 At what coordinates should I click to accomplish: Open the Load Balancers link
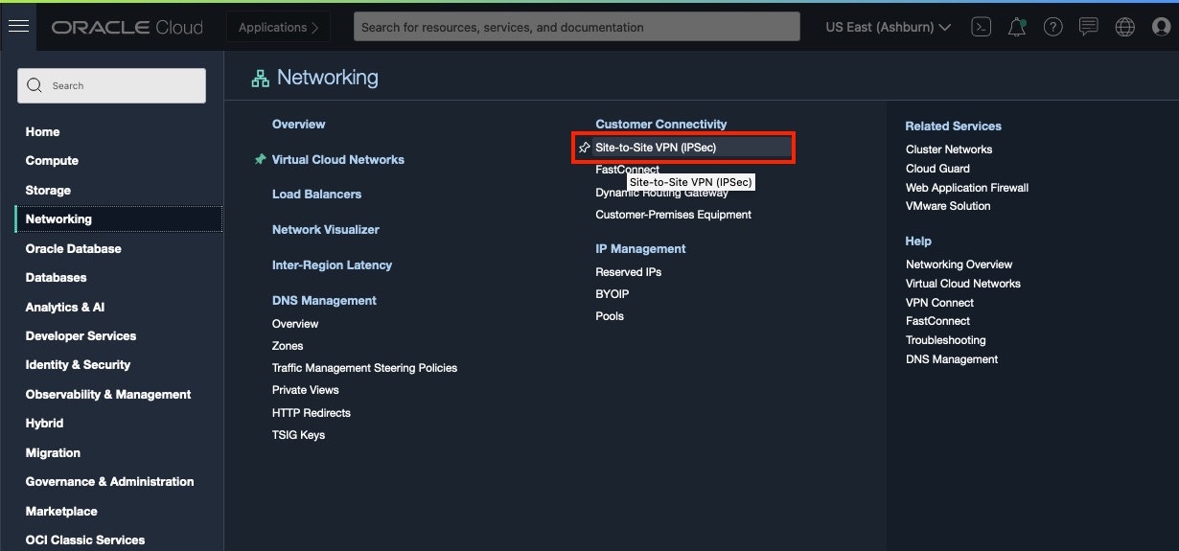pyautogui.click(x=316, y=195)
